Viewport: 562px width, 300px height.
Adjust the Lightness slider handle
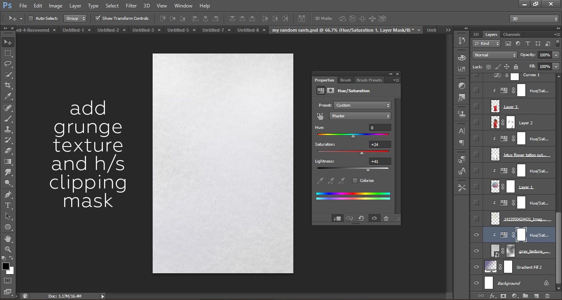click(368, 170)
